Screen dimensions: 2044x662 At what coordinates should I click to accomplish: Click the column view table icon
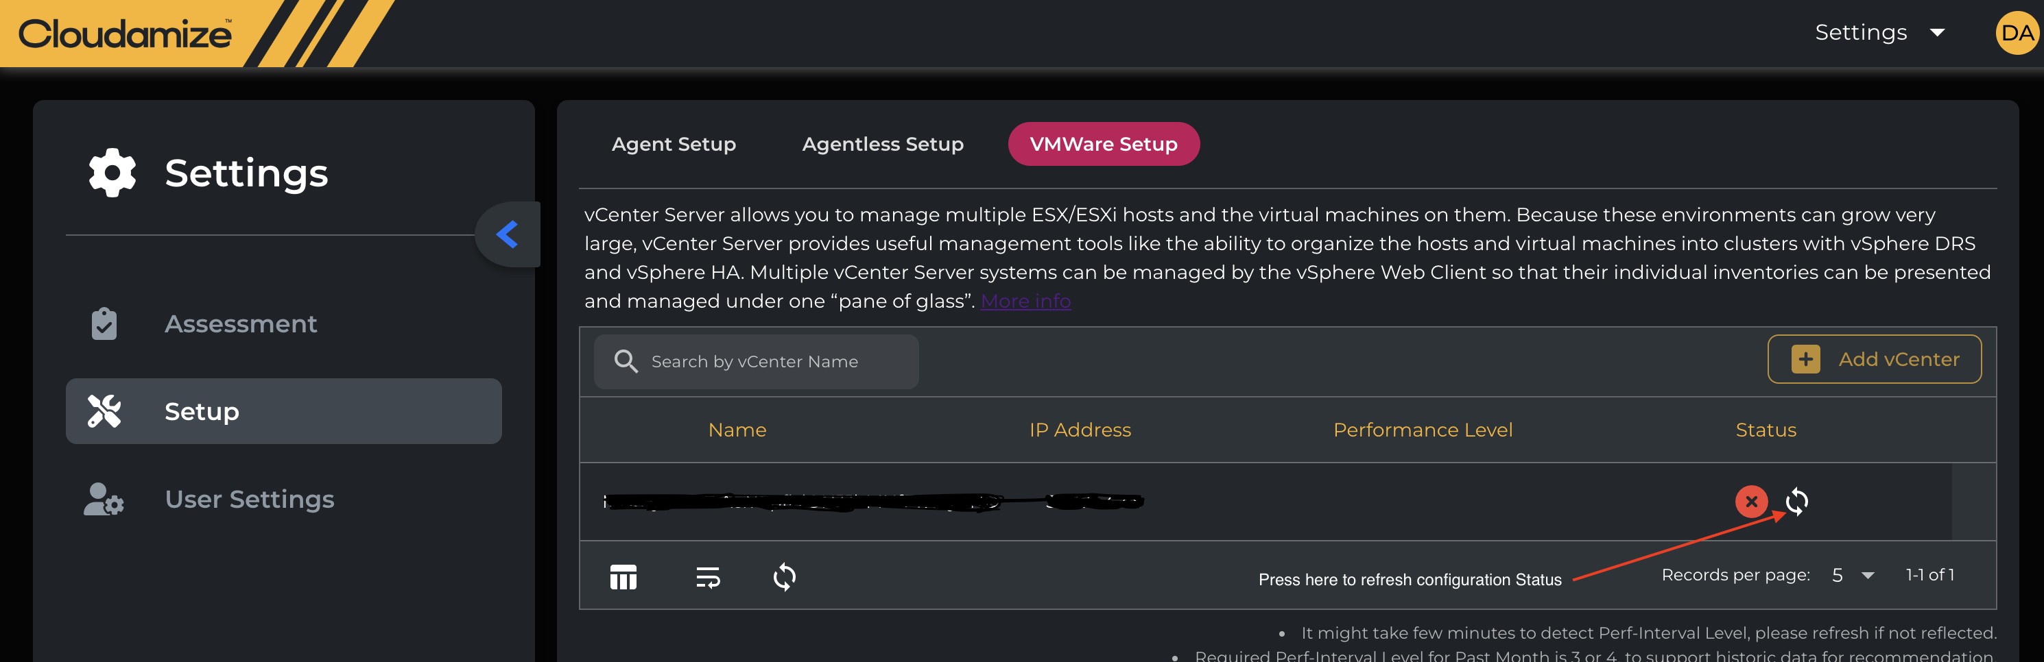pos(623,577)
